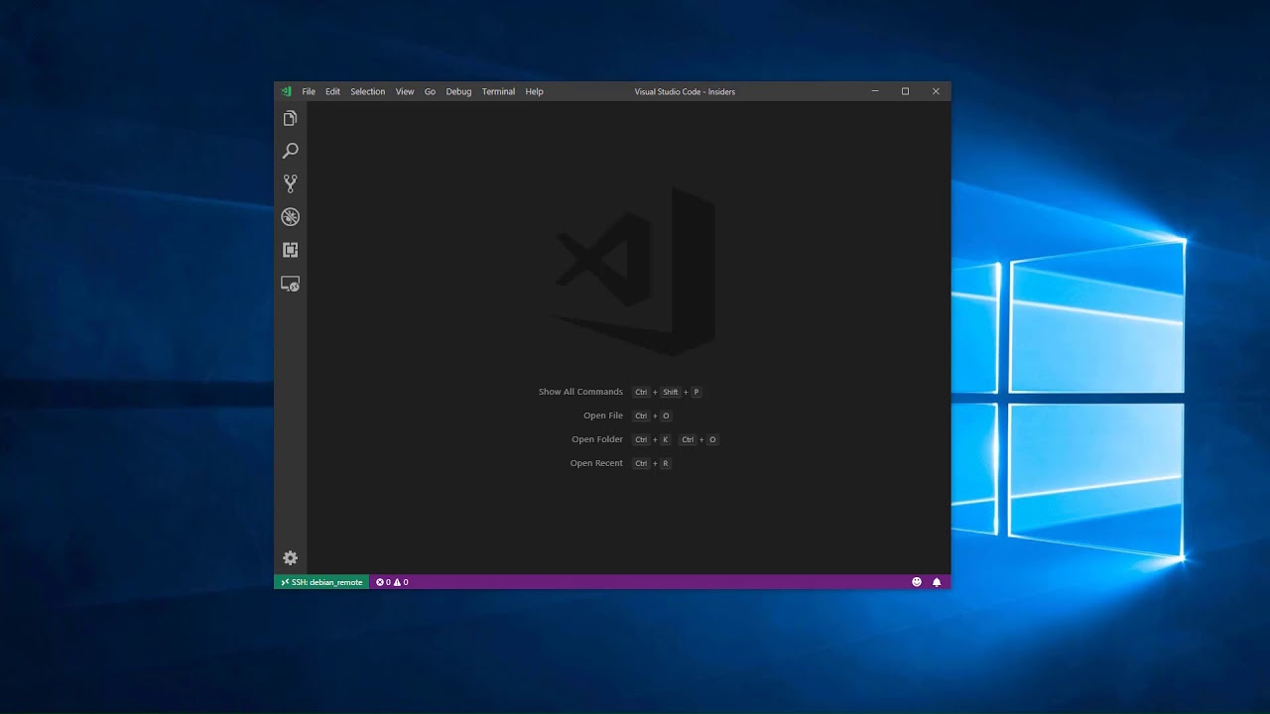Open the Go menu
Screen dimensions: 1270x714
430,91
